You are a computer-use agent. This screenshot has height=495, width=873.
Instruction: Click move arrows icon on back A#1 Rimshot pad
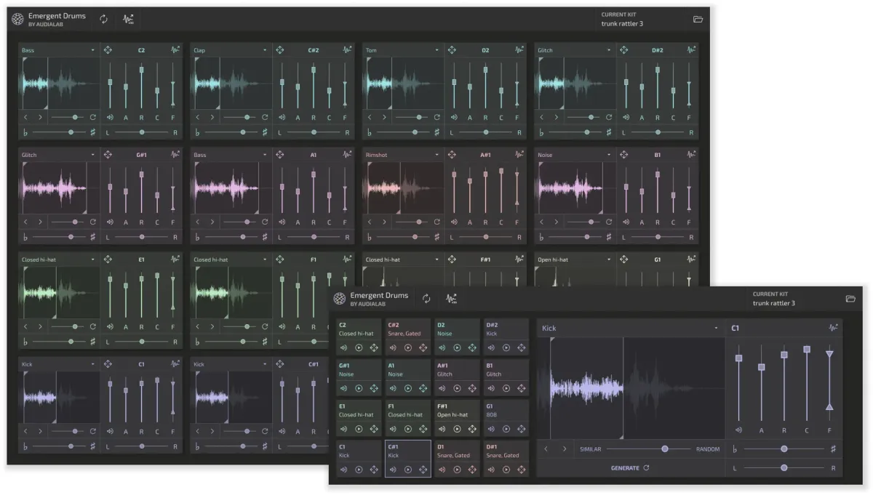451,155
